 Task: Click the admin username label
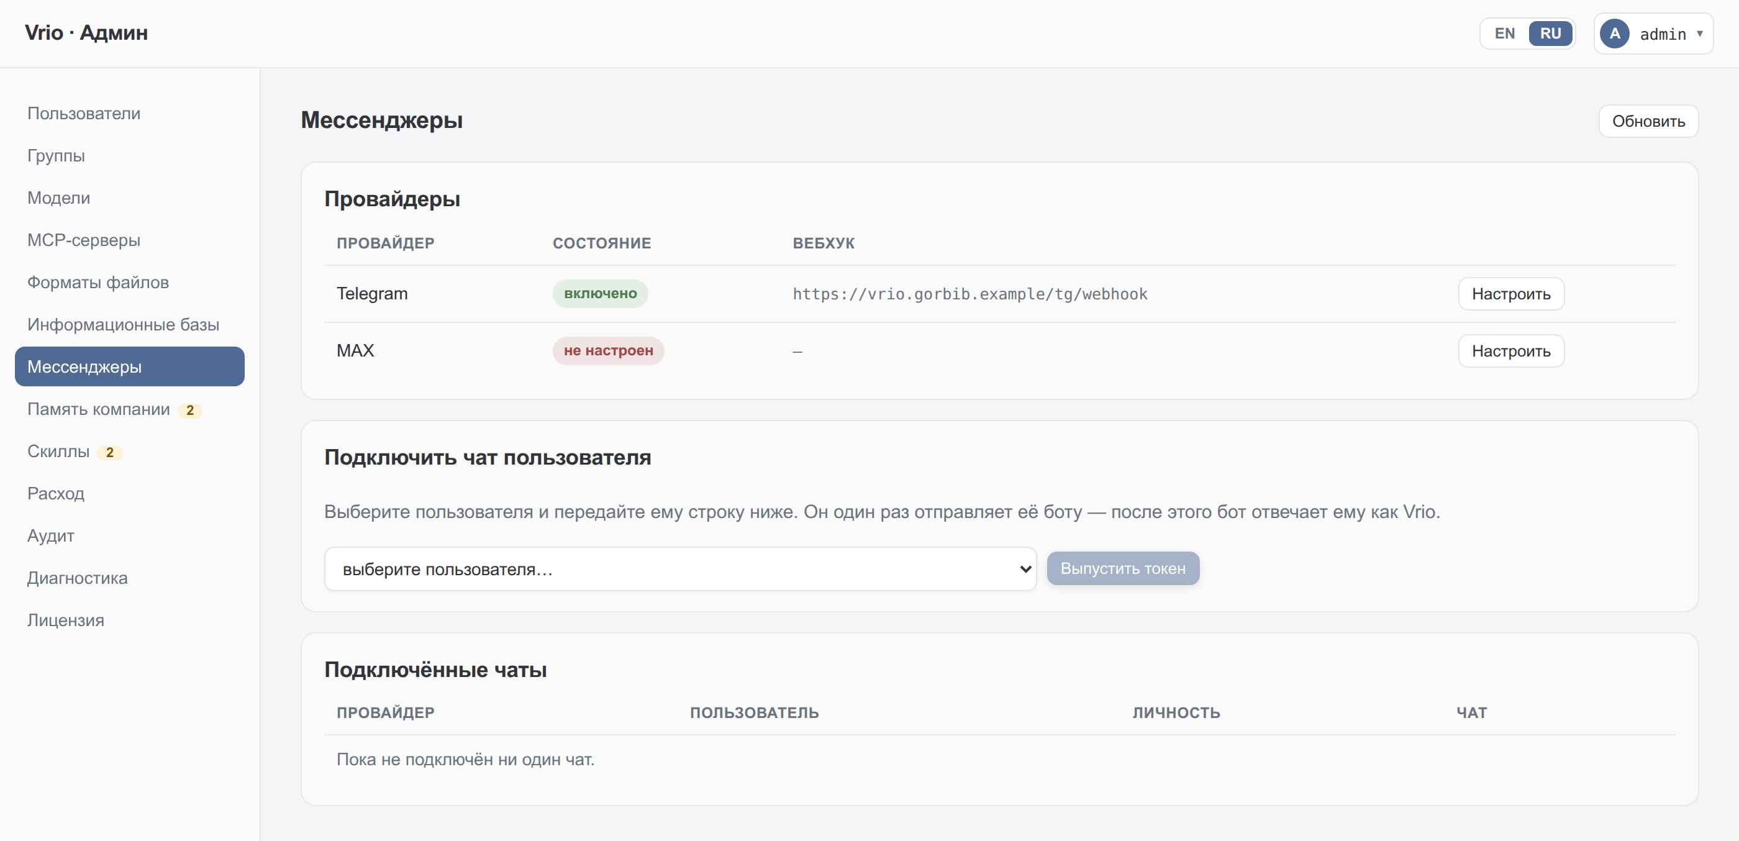1663,34
